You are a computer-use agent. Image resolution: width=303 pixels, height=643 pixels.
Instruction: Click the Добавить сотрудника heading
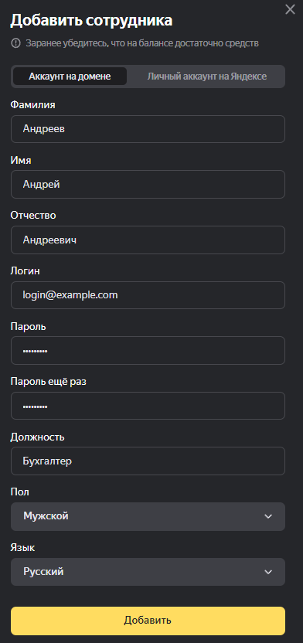tap(91, 21)
